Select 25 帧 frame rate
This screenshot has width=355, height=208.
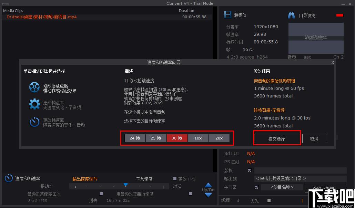[x=156, y=138]
